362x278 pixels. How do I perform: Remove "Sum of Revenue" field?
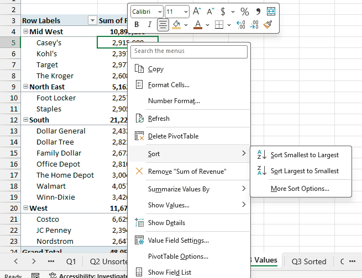(x=189, y=172)
